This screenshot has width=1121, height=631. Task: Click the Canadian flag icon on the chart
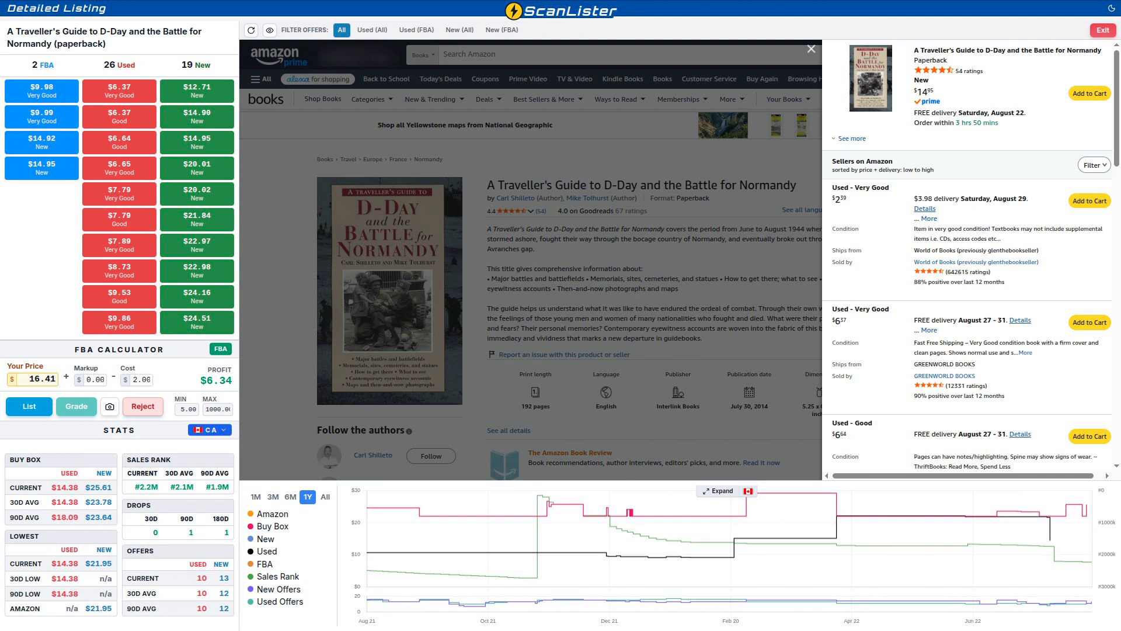(748, 491)
